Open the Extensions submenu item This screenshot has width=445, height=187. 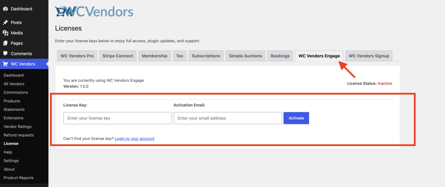13,118
